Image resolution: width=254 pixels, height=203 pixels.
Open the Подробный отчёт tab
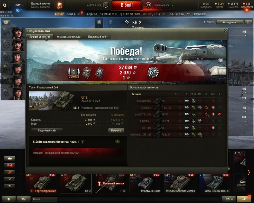[x=98, y=37]
